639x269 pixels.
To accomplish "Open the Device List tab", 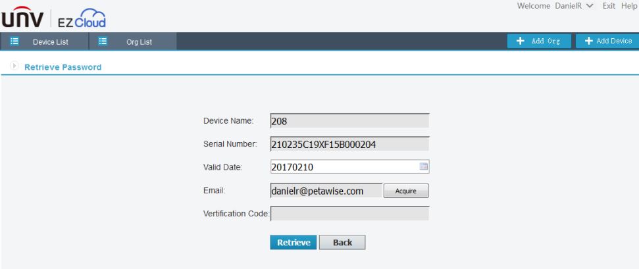I will tap(51, 42).
